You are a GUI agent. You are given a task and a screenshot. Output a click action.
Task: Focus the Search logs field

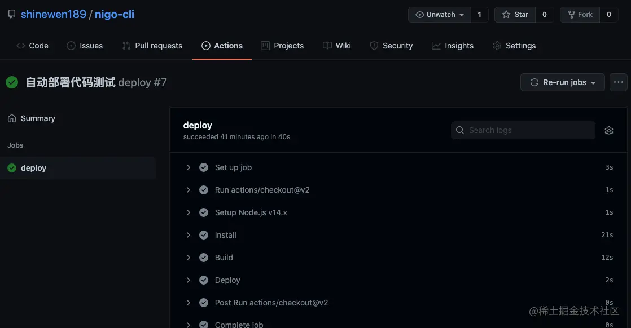(523, 130)
